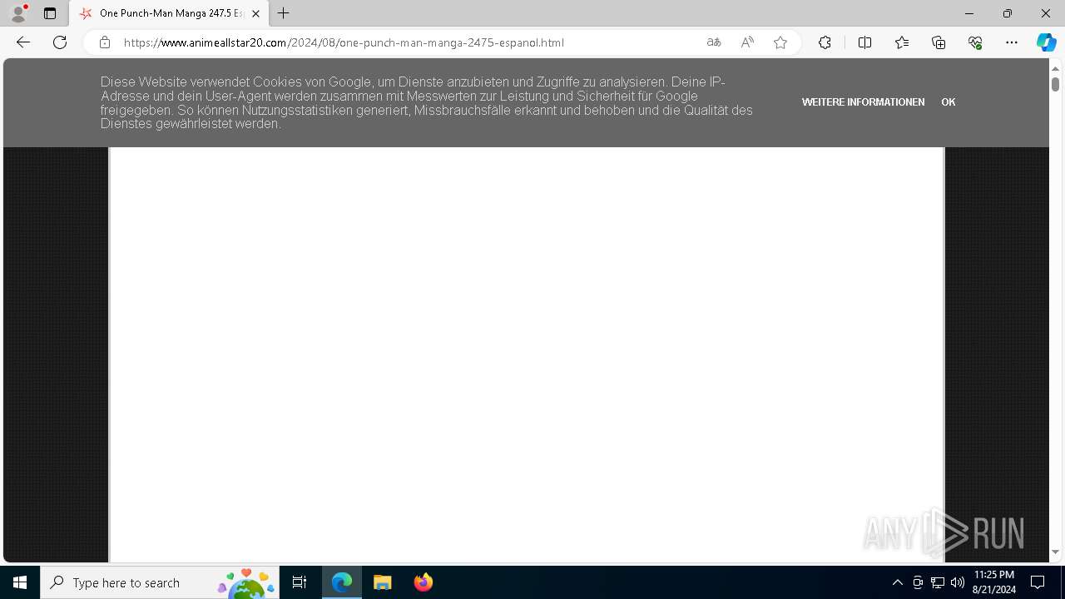Open browser Collections
Viewport: 1065px width, 599px height.
click(x=939, y=42)
